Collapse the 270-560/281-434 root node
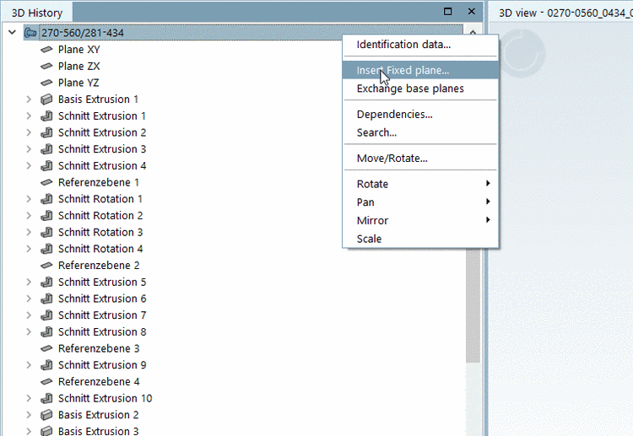 click(12, 32)
